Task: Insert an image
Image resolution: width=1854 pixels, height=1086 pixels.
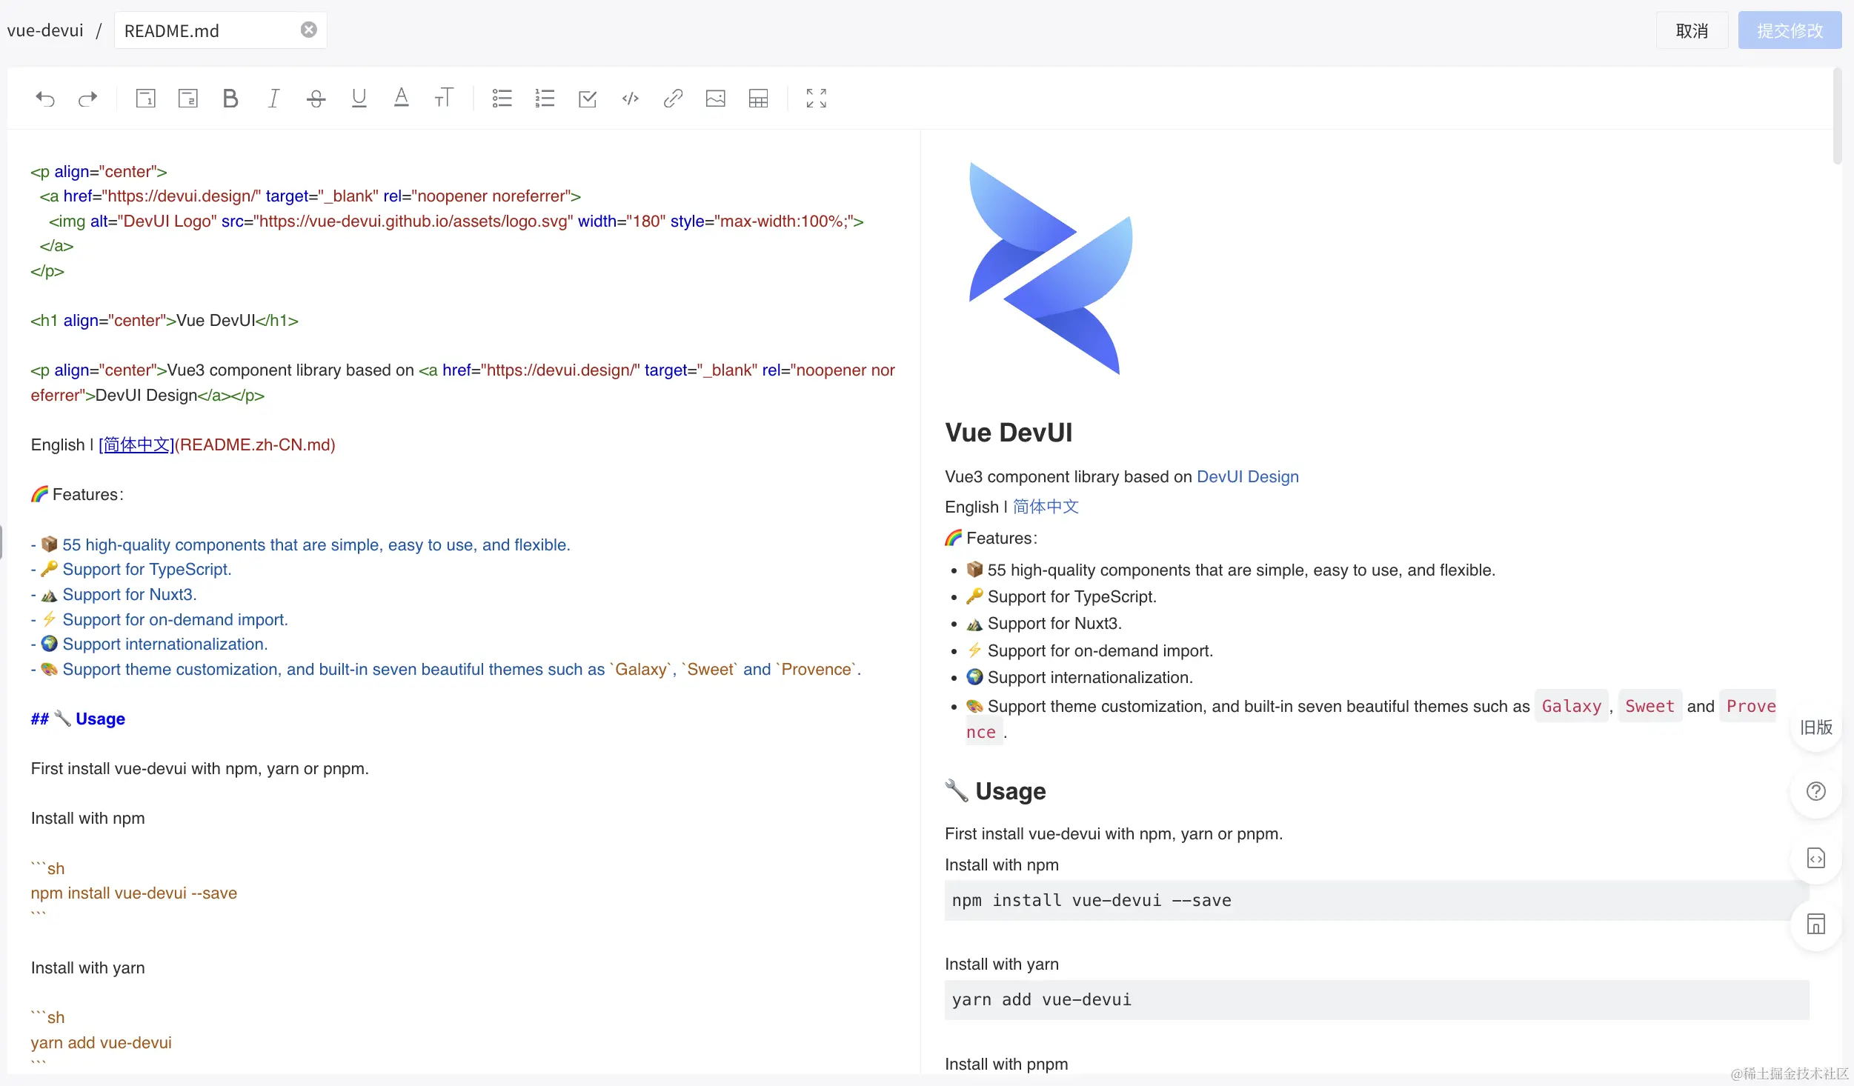Action: tap(716, 99)
